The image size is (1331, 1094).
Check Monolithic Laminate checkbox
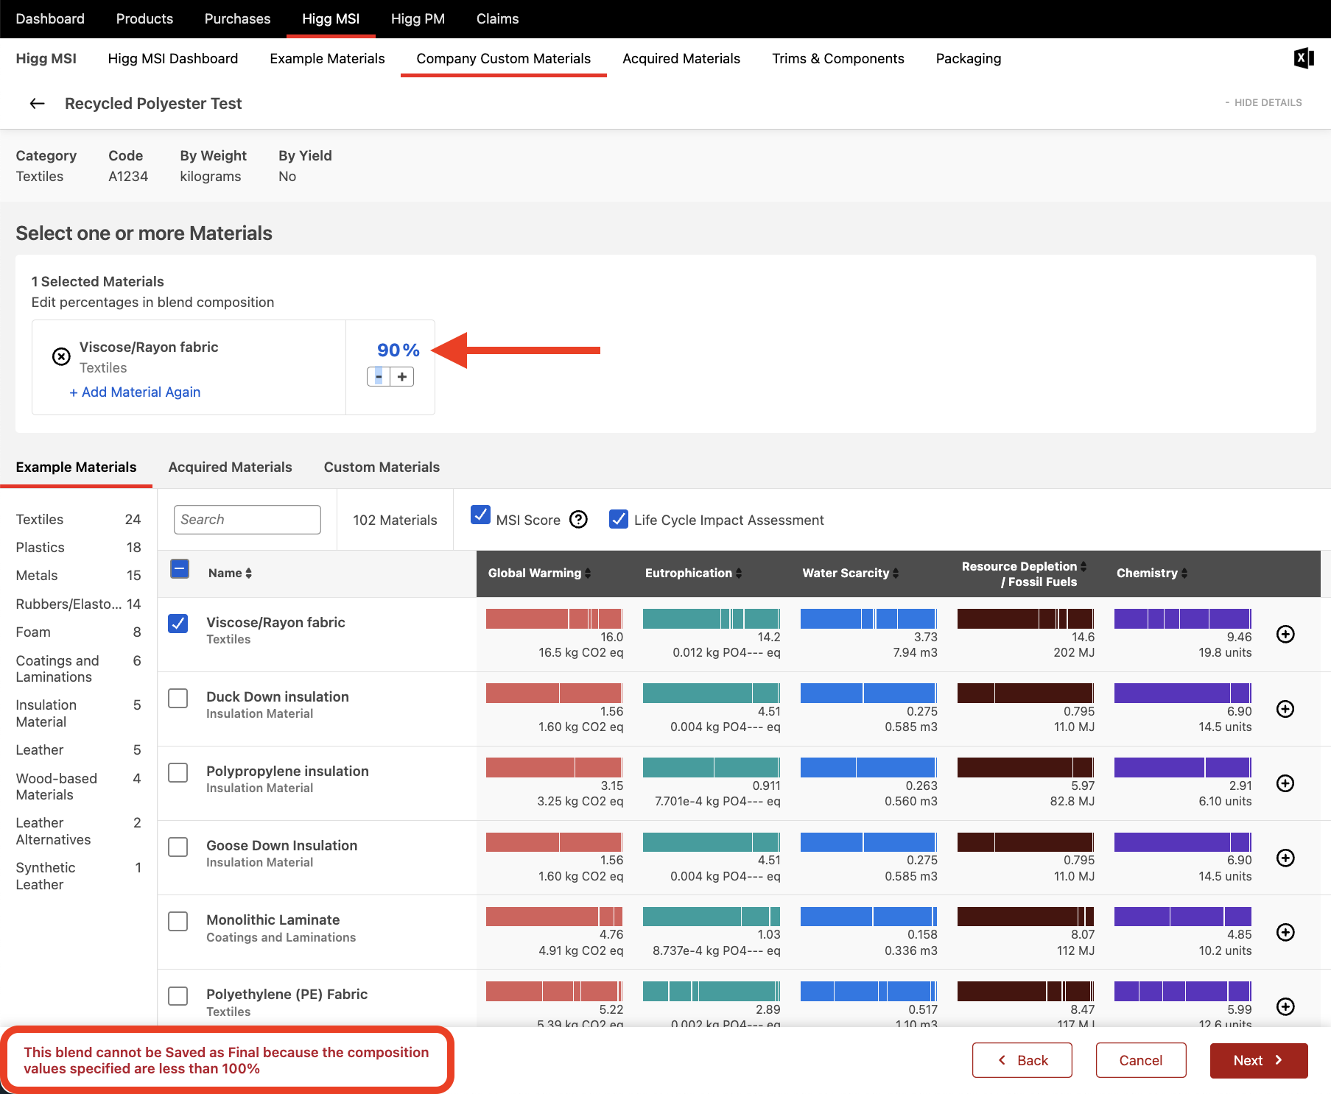click(x=178, y=921)
